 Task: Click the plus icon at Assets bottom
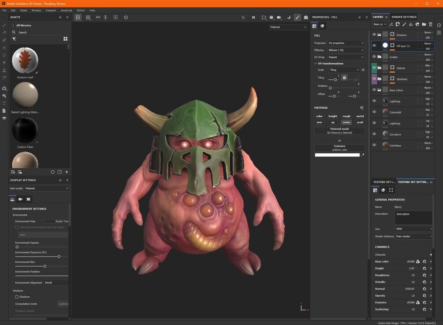pos(67,172)
